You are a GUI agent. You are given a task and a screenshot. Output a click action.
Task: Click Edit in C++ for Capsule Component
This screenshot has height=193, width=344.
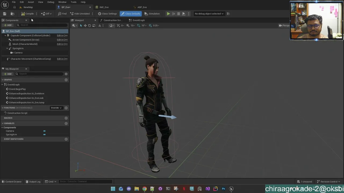[62, 35]
